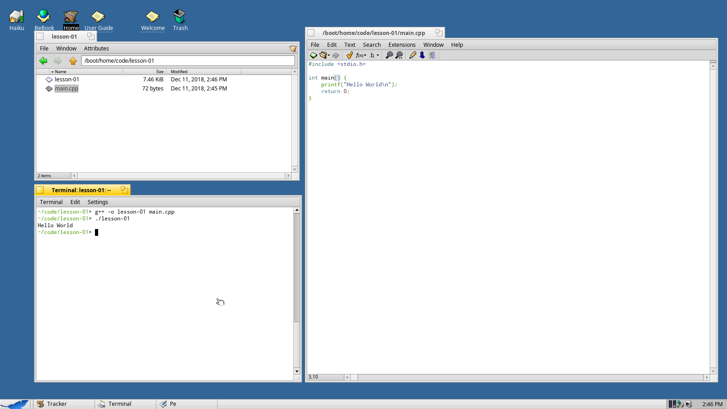Click the blue pawn icon in Pe toolbar
This screenshot has height=409, width=727.
[422, 55]
